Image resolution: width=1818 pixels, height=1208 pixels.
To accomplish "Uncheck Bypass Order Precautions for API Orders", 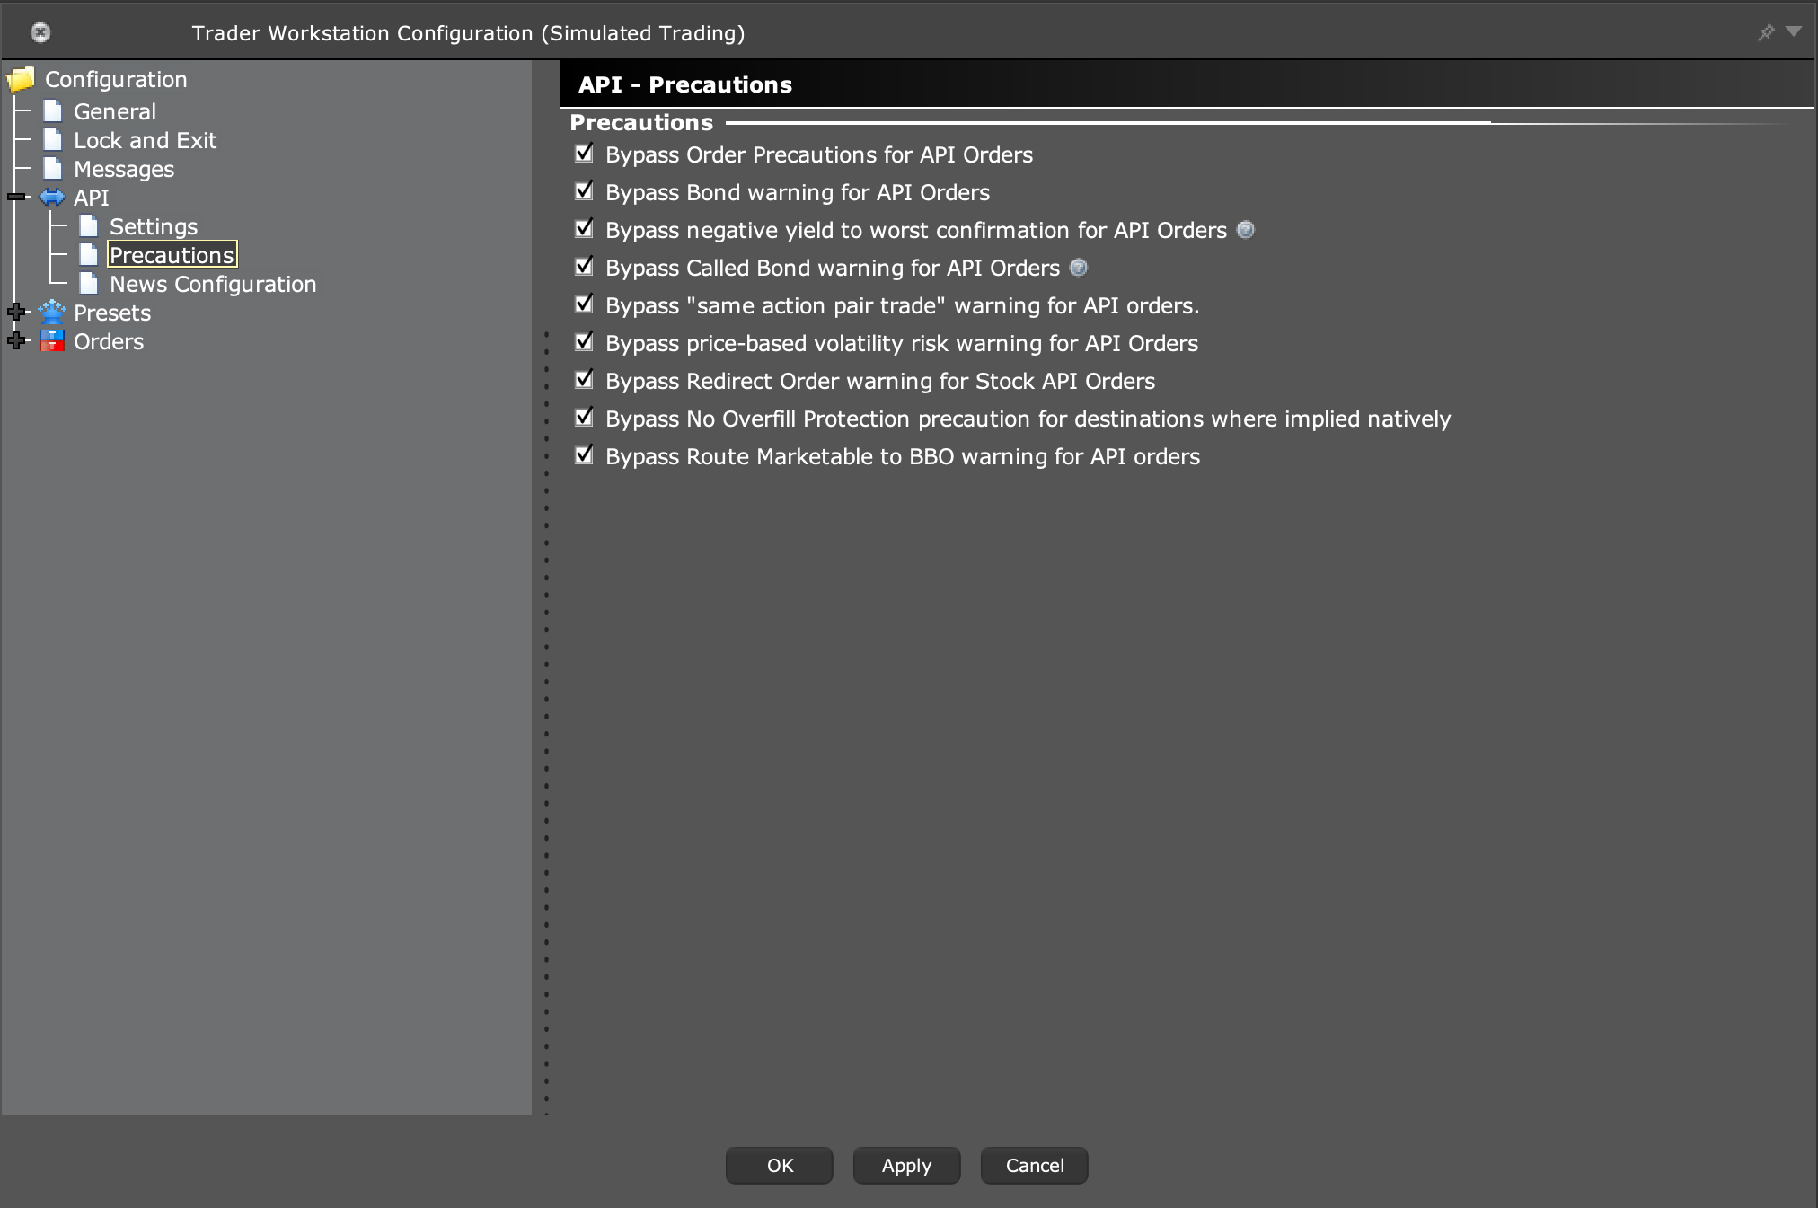I will [x=585, y=154].
